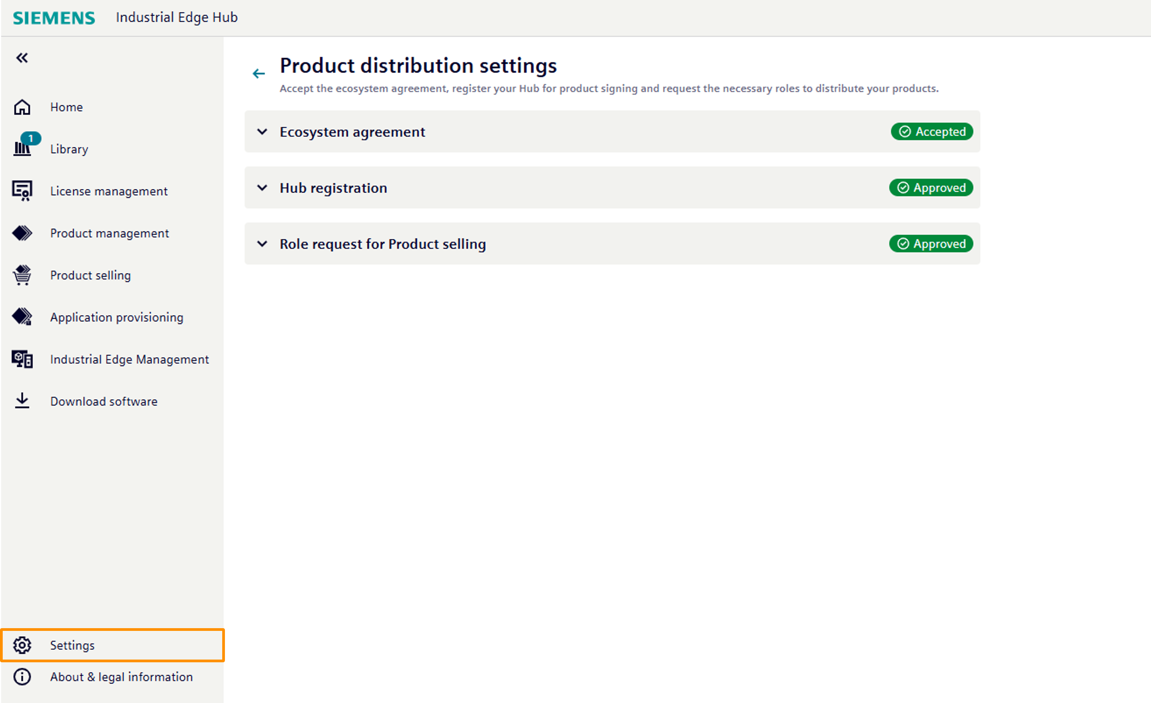
Task: Click the Accepted badge on Ecosystem agreement
Action: click(932, 131)
